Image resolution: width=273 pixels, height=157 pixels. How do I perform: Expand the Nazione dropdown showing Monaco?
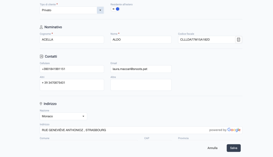click(63, 116)
